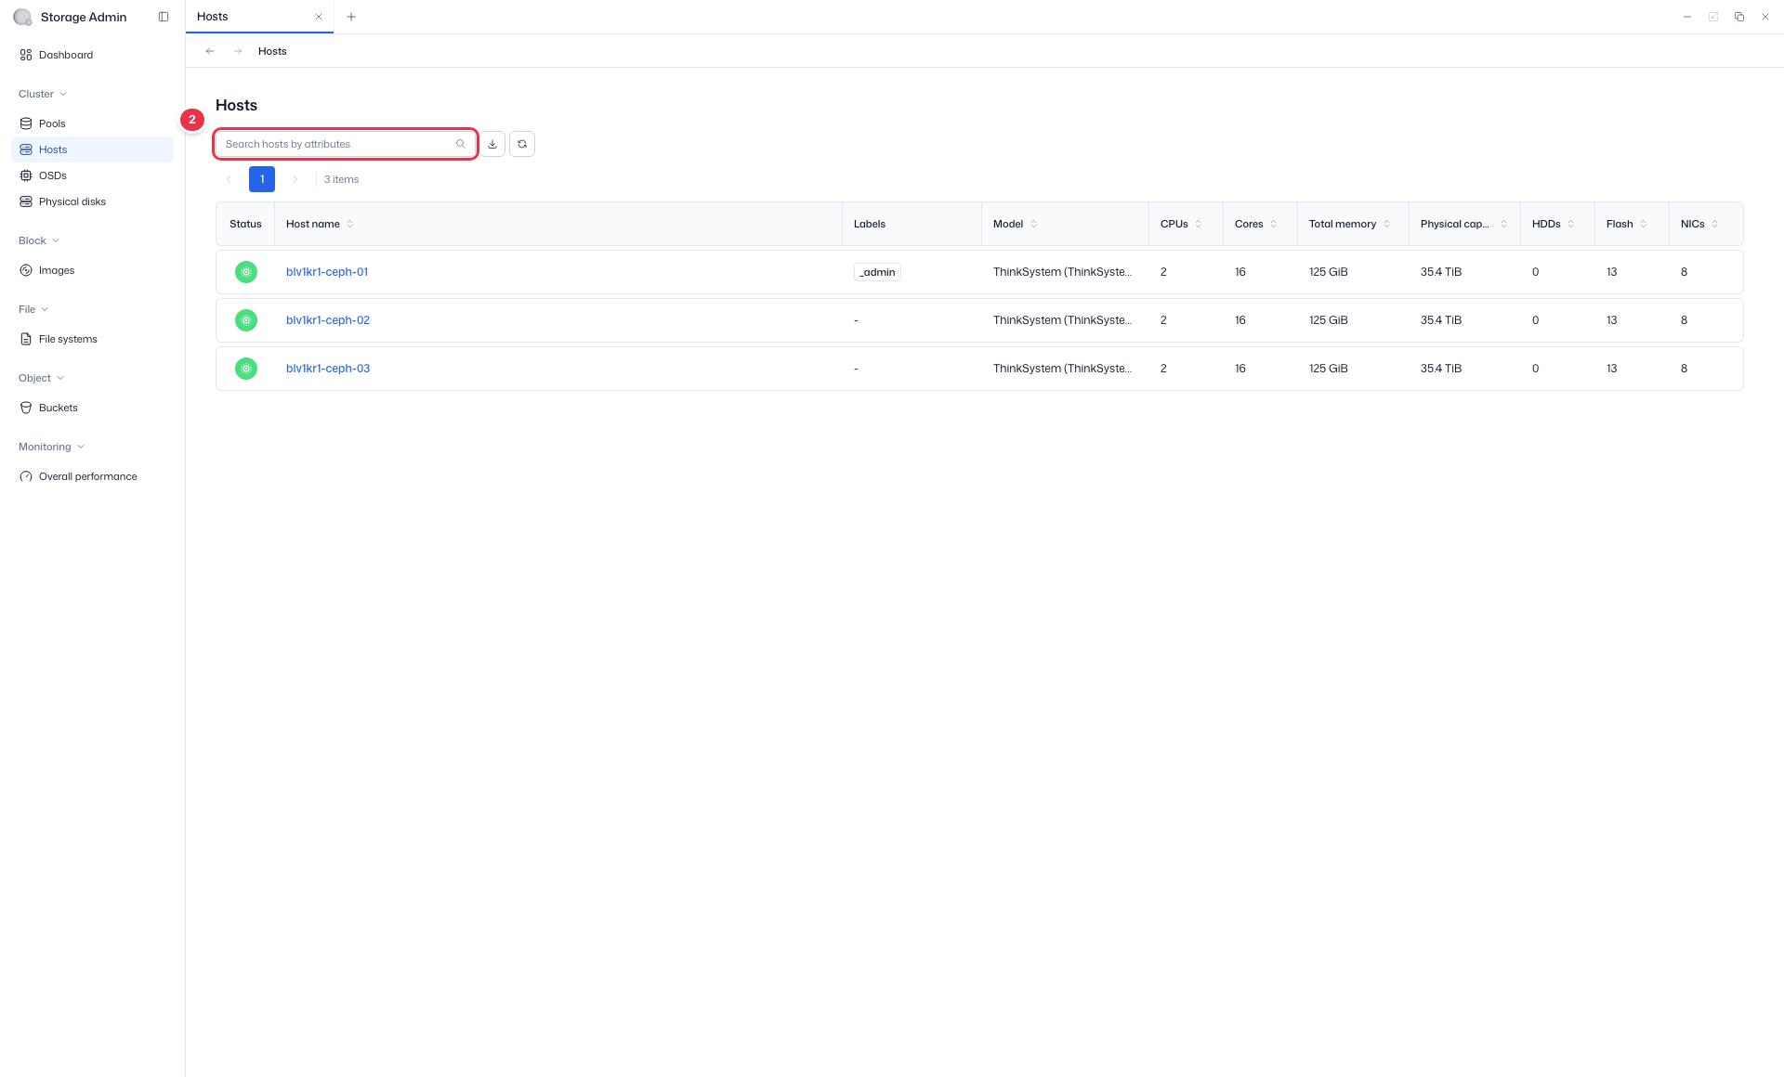Open OSDs in sidebar
Screen dimensions: 1784x1077
[x=92, y=175]
